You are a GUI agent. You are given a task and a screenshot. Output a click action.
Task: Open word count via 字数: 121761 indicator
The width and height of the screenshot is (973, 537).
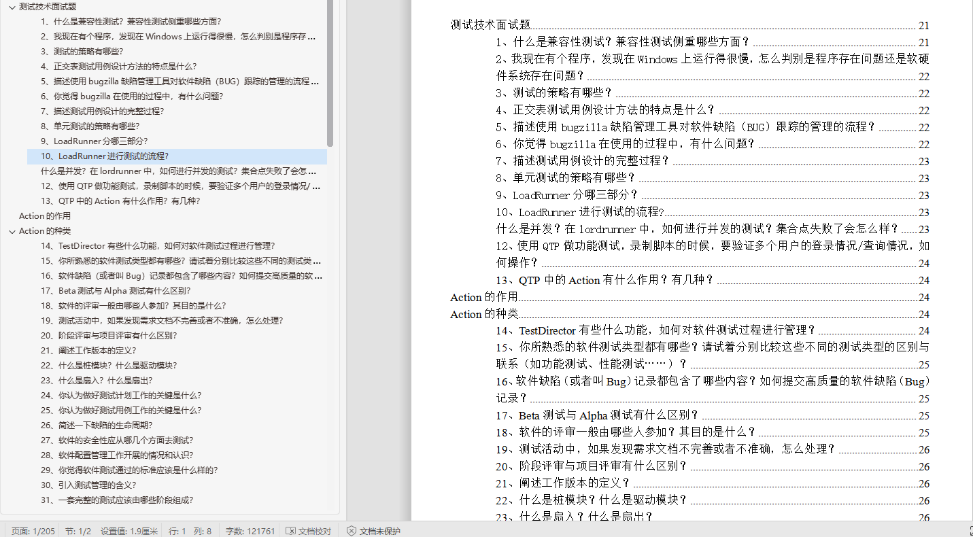(x=250, y=531)
